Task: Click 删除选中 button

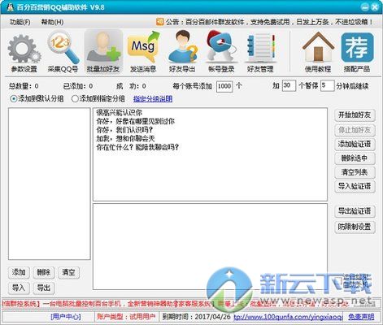Action: tap(355, 158)
